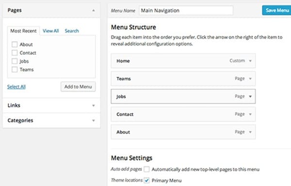Check the Contact page checkbox
The image size is (291, 186).
click(15, 53)
